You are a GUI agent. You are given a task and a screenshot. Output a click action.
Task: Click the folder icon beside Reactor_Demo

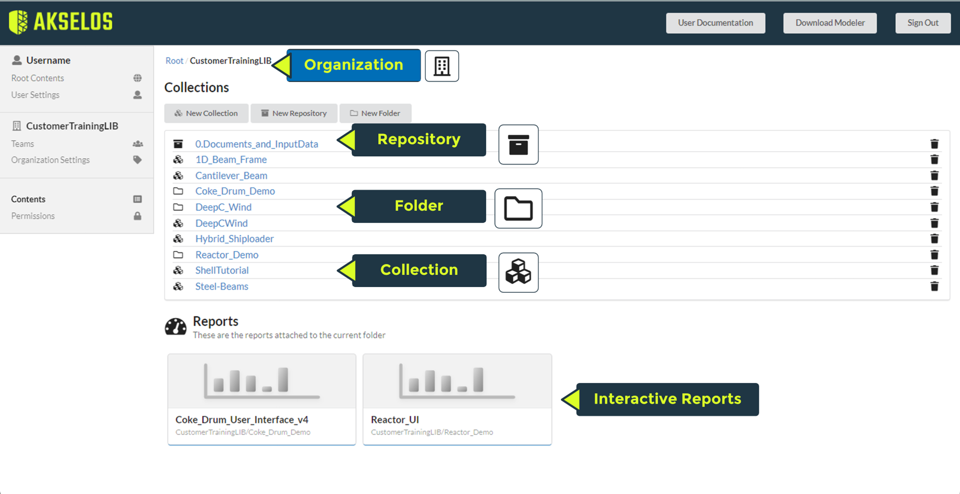click(178, 254)
